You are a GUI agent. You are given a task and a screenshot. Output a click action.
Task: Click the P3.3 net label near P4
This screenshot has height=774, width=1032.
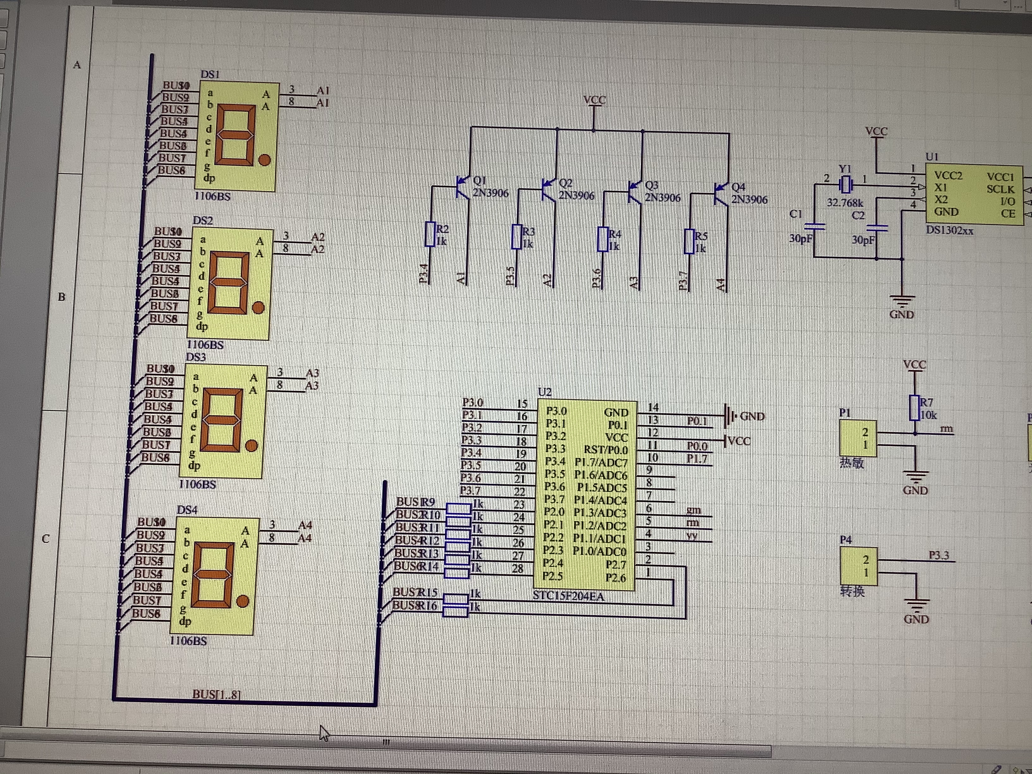pyautogui.click(x=939, y=555)
